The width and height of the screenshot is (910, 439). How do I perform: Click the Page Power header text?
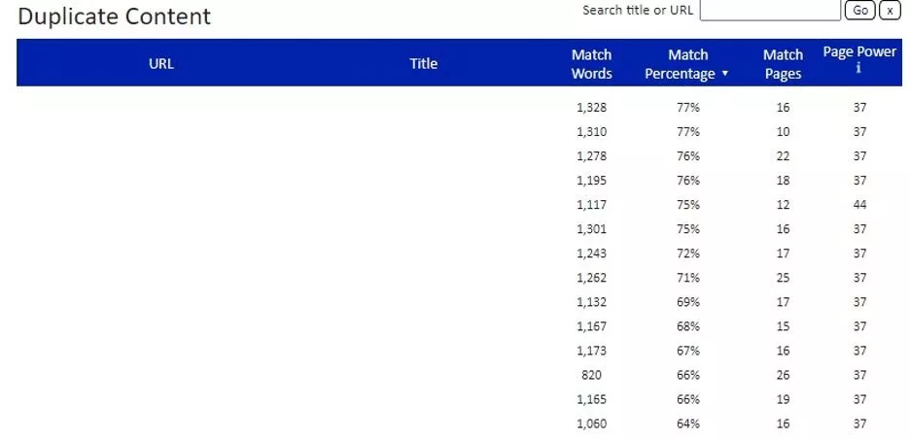click(859, 52)
